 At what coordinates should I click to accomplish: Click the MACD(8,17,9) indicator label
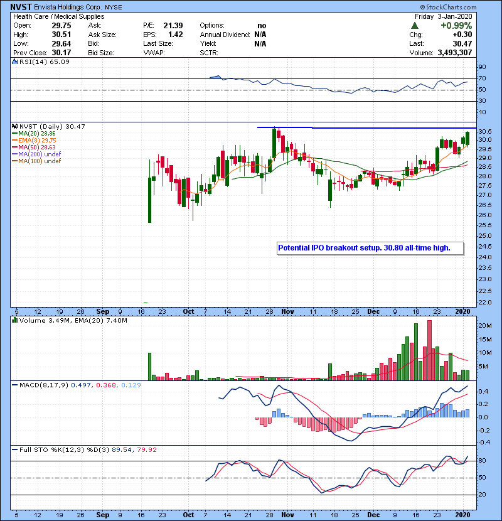[x=44, y=385]
